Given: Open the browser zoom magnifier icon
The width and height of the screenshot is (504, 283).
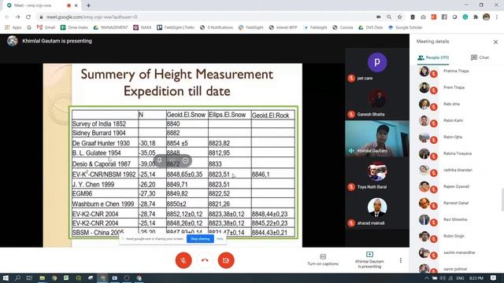Looking at the screenshot, I should coord(389,17).
